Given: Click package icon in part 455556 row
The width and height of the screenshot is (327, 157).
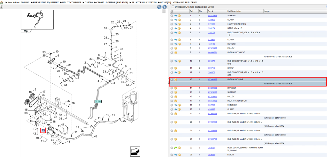Looking at the screenshot, I should click(179, 109).
